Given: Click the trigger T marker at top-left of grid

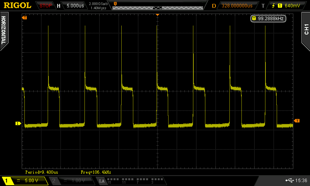Looking at the screenshot, I should tap(25, 18).
